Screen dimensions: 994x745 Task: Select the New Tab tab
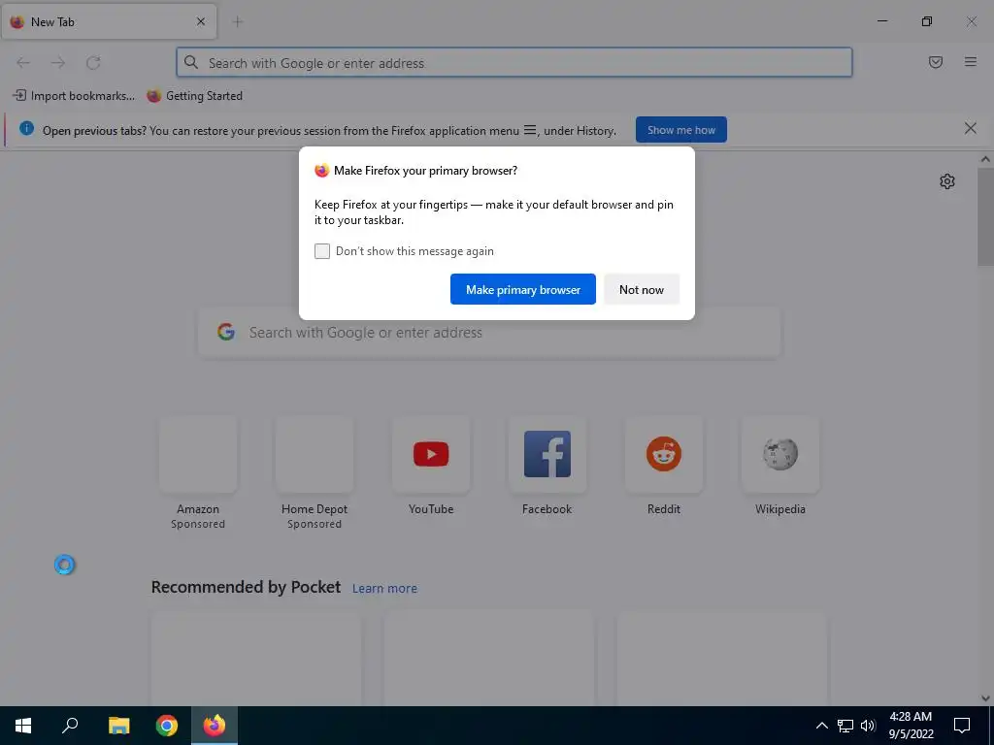(x=109, y=21)
